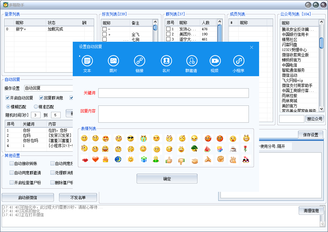Image resolution: width=328 pixels, height=232 pixels.
Task: Toggle the 开启自动回复 checkbox
Action: coord(8,98)
